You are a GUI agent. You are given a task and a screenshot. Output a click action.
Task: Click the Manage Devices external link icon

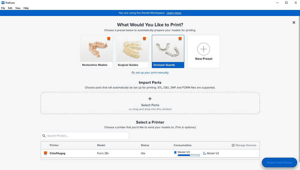click(233, 145)
